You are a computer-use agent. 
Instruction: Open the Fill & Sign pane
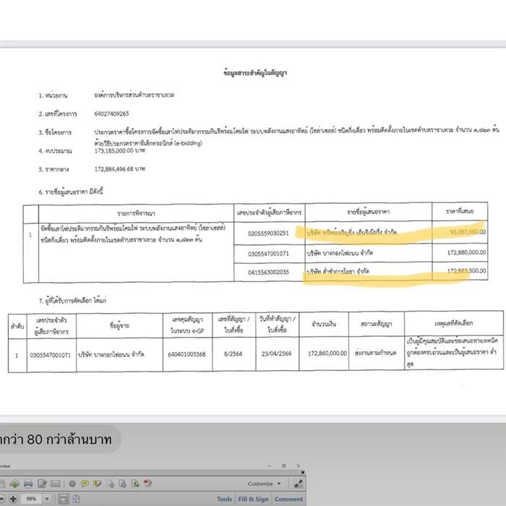click(252, 499)
